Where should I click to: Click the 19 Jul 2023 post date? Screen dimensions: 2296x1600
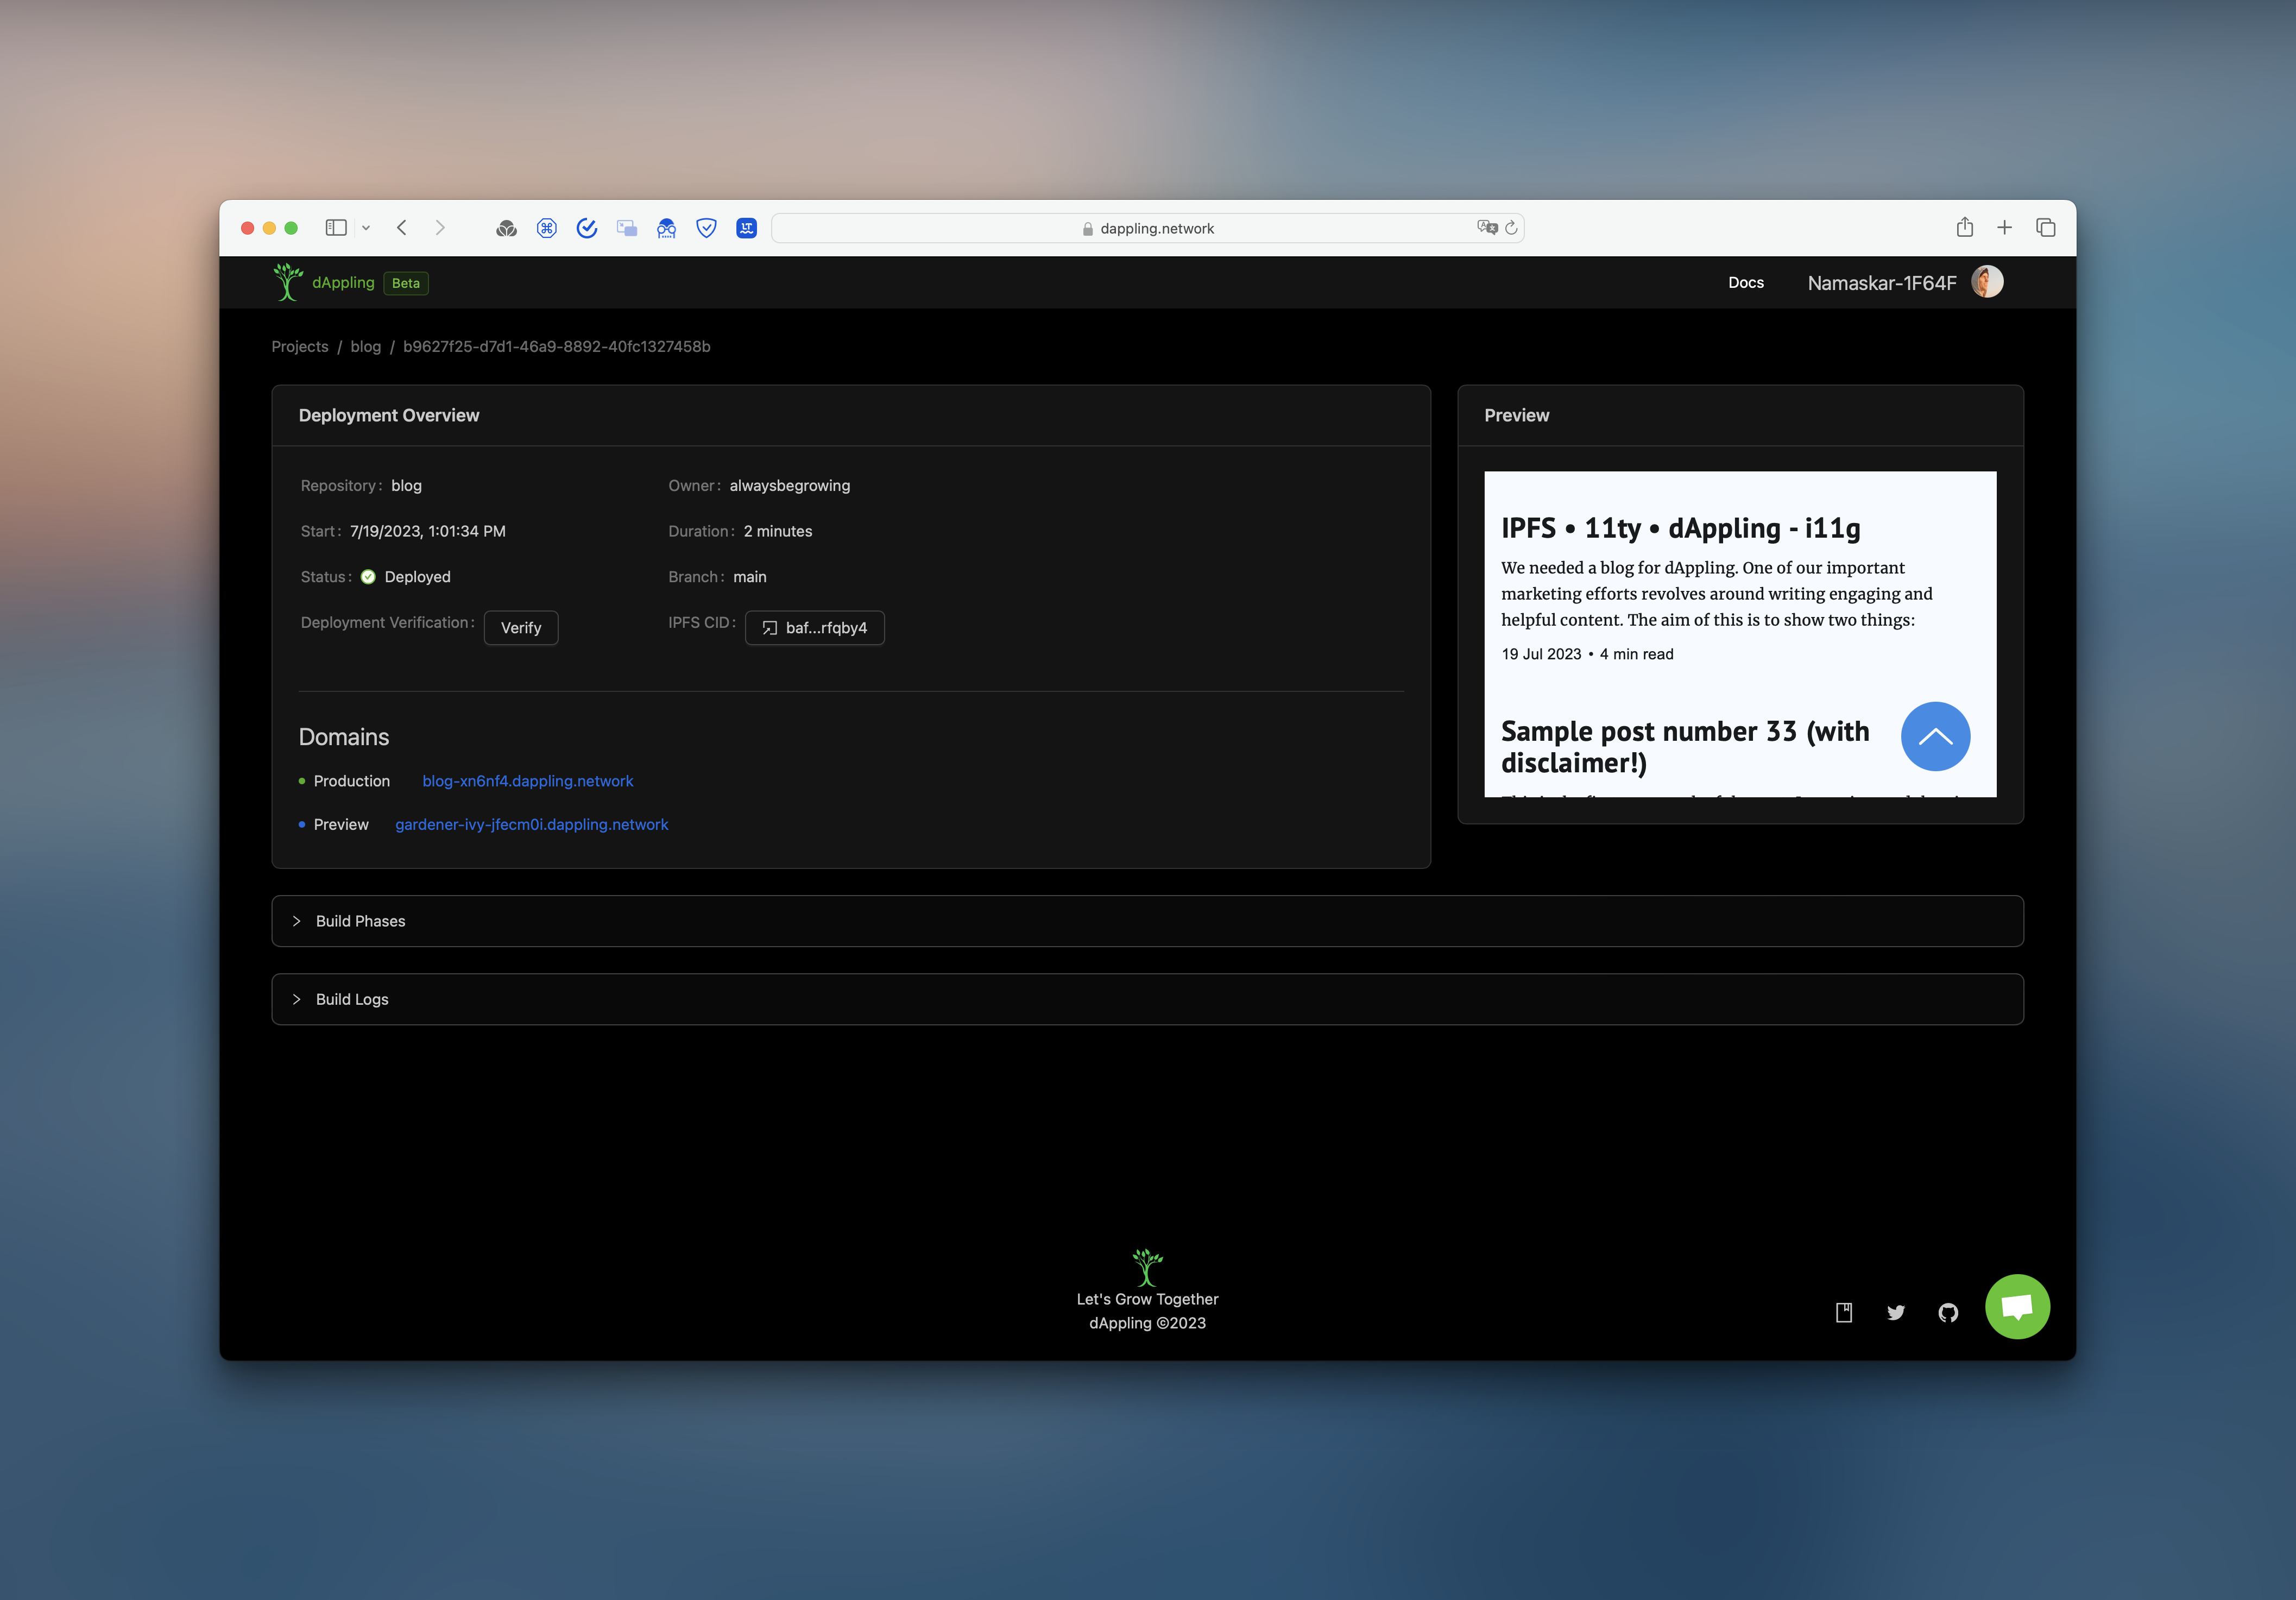click(1541, 654)
